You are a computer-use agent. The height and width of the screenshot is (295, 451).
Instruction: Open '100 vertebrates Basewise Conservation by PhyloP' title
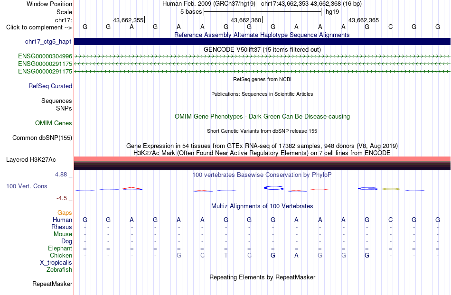(x=262, y=175)
